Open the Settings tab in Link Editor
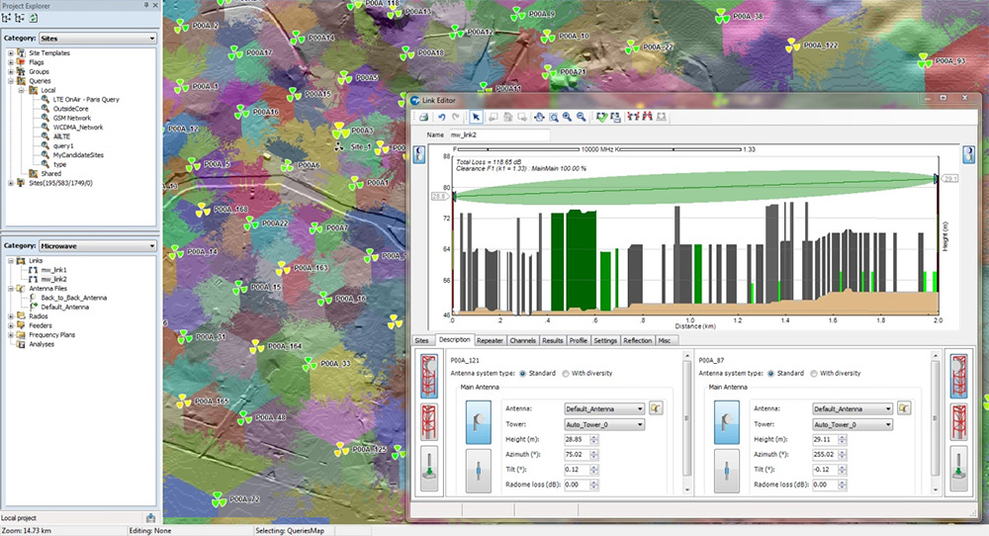Viewport: 989px width, 536px height. (605, 340)
